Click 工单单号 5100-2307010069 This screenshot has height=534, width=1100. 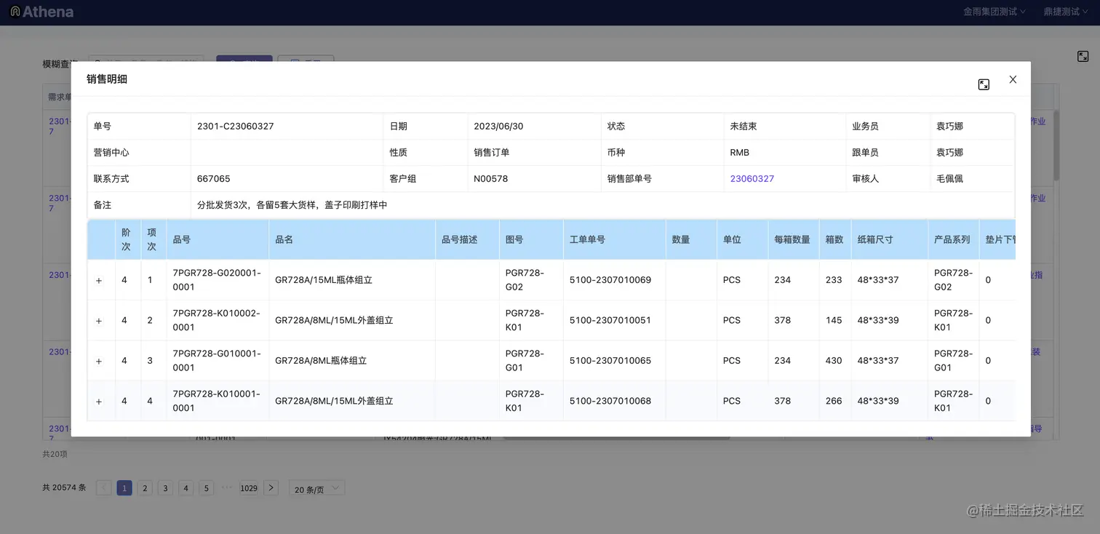point(610,280)
